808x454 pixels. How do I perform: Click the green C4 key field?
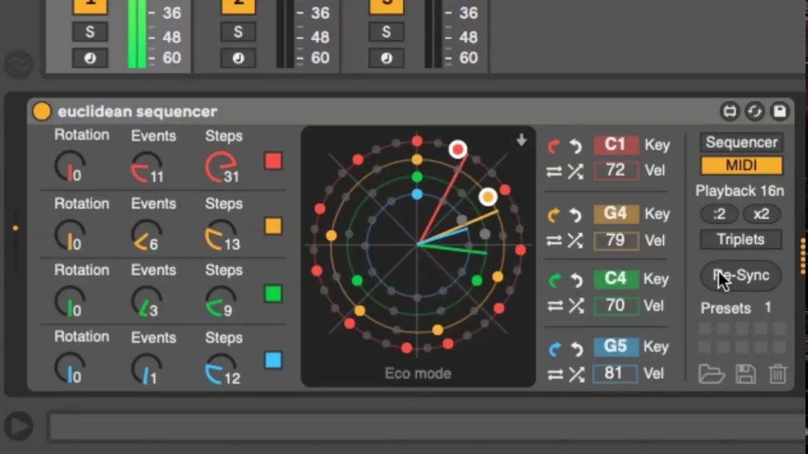coord(615,279)
